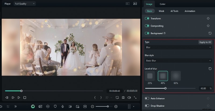This screenshot has height=111, width=215.
Task: Select the 60% blur preset
Action: [x=176, y=76]
